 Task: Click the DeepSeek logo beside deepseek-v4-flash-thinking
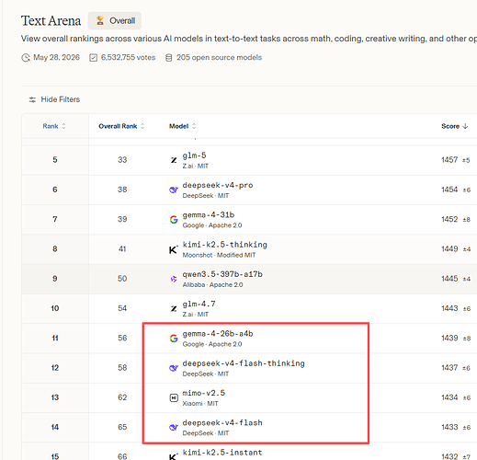click(174, 368)
